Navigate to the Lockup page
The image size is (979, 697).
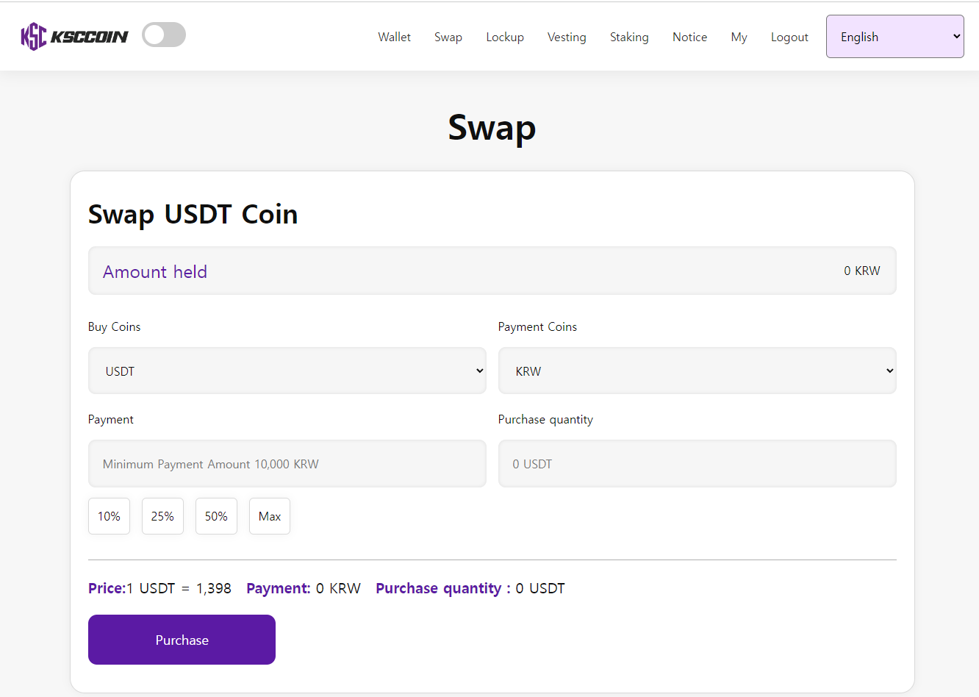(x=505, y=37)
